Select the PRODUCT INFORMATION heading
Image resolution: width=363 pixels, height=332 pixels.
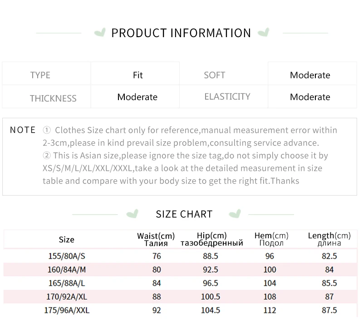181,33
